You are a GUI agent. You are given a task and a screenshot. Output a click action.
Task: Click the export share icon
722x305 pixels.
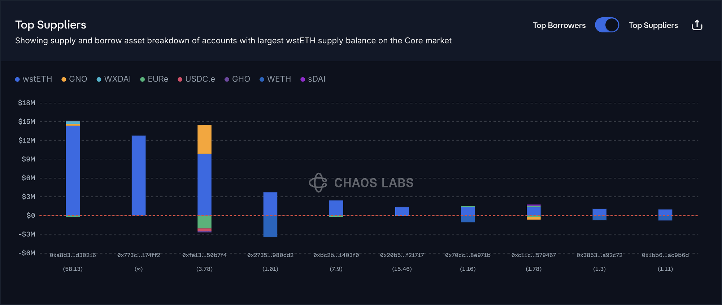[697, 25]
